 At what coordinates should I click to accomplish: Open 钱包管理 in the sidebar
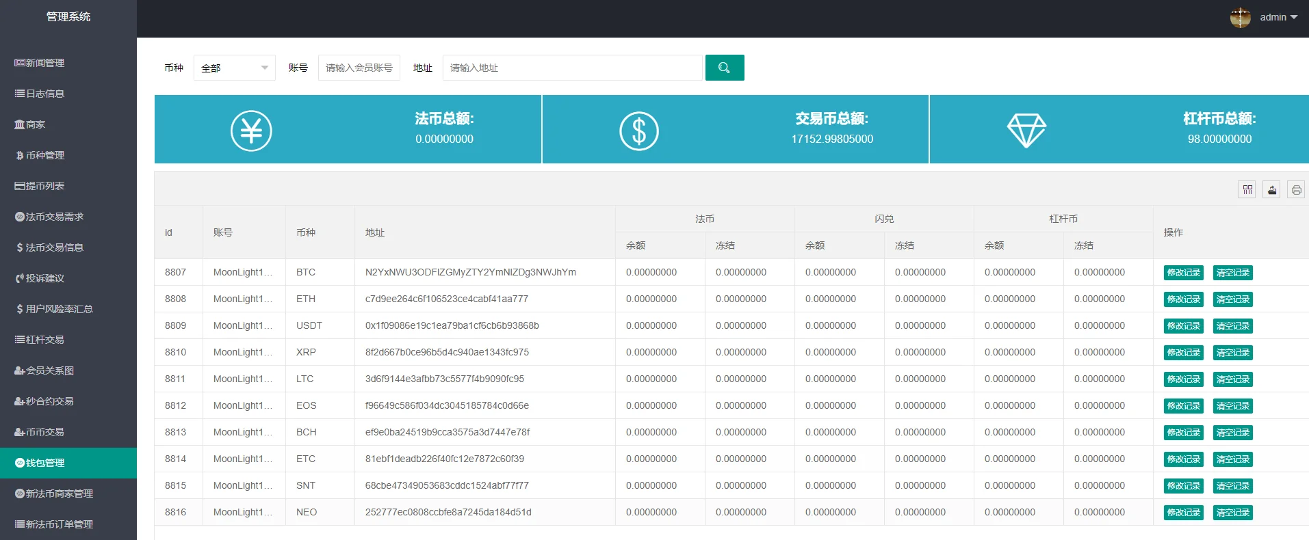45,463
